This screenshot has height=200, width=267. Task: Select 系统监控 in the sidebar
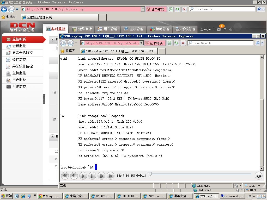click(x=23, y=87)
